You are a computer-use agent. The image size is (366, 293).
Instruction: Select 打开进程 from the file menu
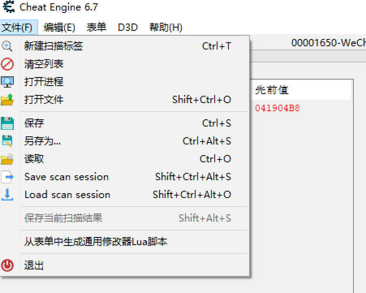[125, 82]
